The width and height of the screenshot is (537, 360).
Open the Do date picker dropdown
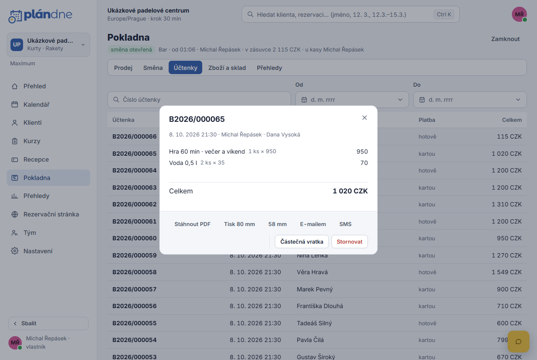pos(470,100)
